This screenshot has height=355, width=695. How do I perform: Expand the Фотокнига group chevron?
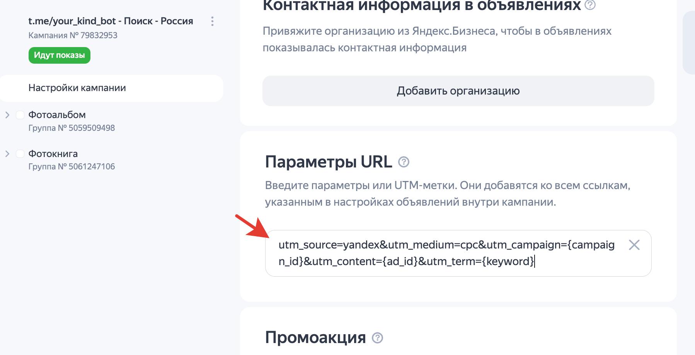click(7, 154)
